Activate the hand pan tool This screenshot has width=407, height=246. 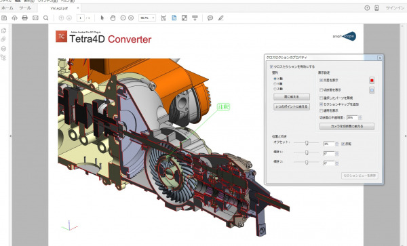click(113, 18)
